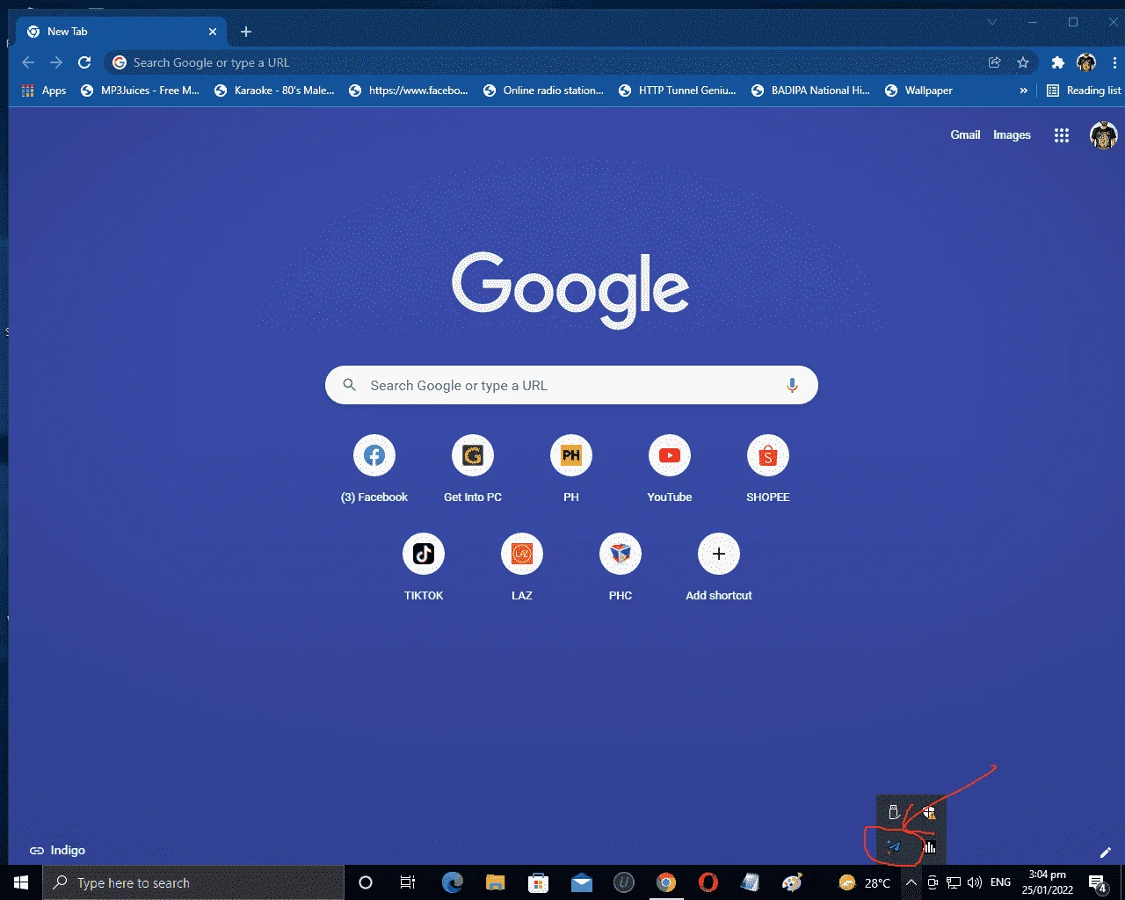Launch Microsoft Edge from the taskbar
The image size is (1125, 900).
[453, 882]
